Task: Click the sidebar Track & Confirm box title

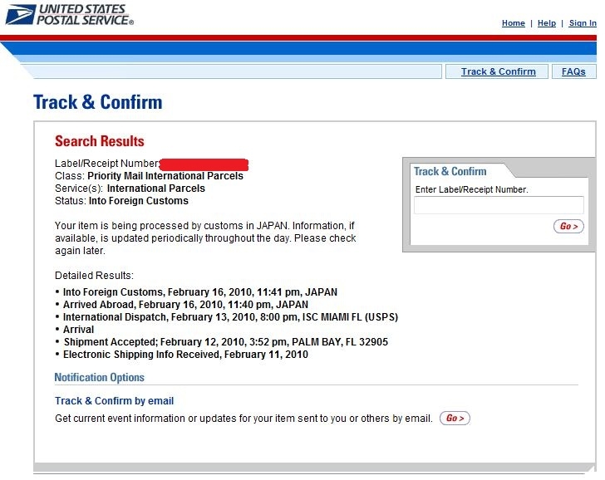Action: [450, 171]
